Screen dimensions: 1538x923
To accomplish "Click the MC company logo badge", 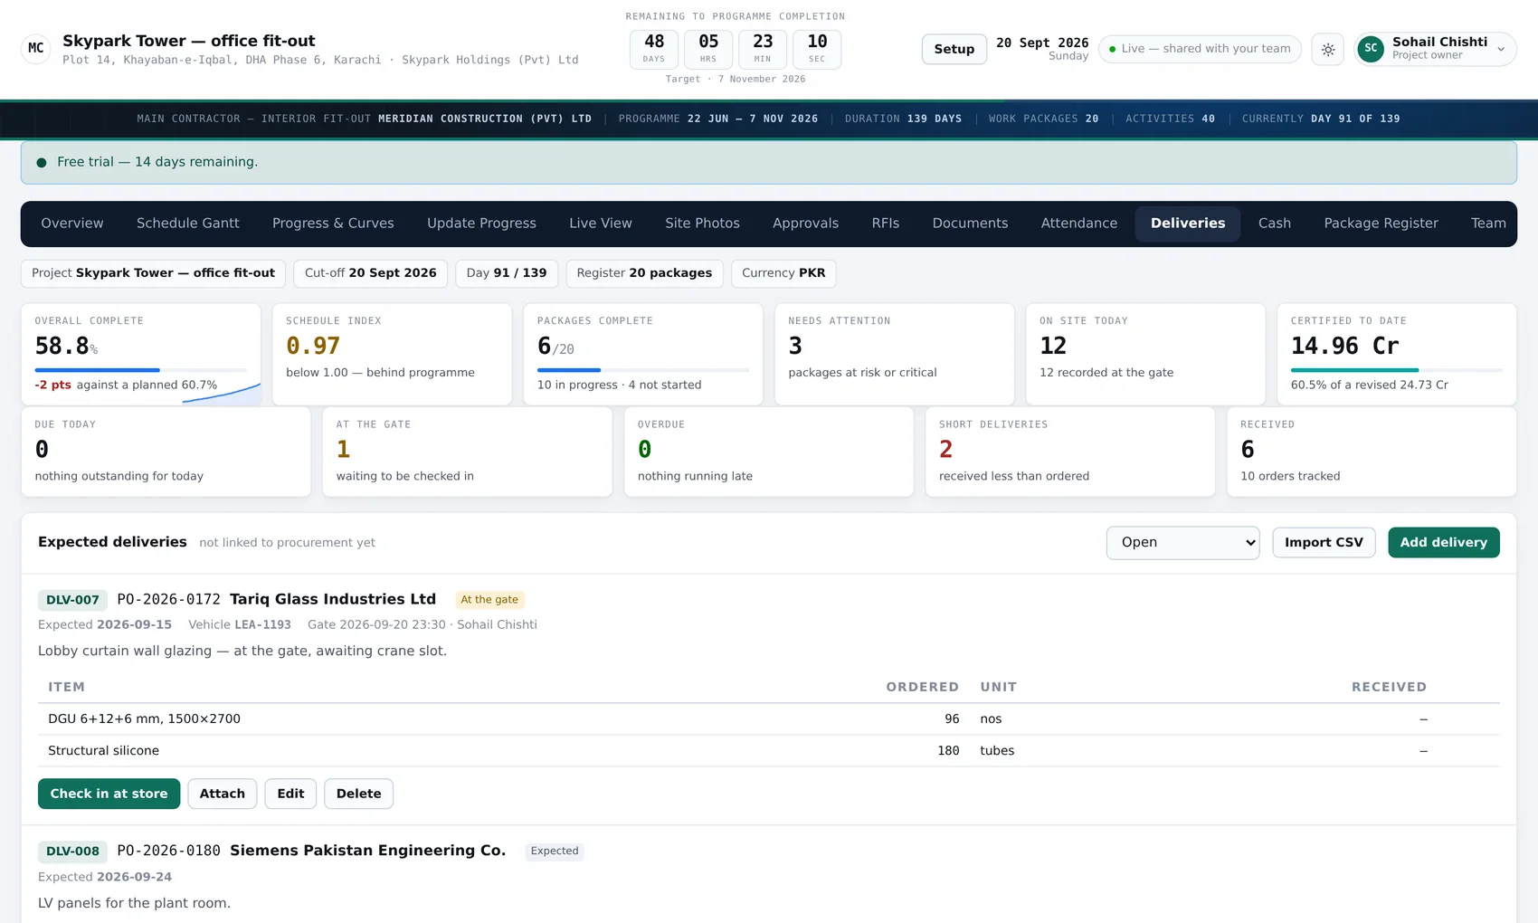I will coord(36,49).
